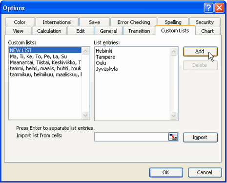Click the Tampere list entry
This screenshot has width=227, height=183.
coord(105,57)
